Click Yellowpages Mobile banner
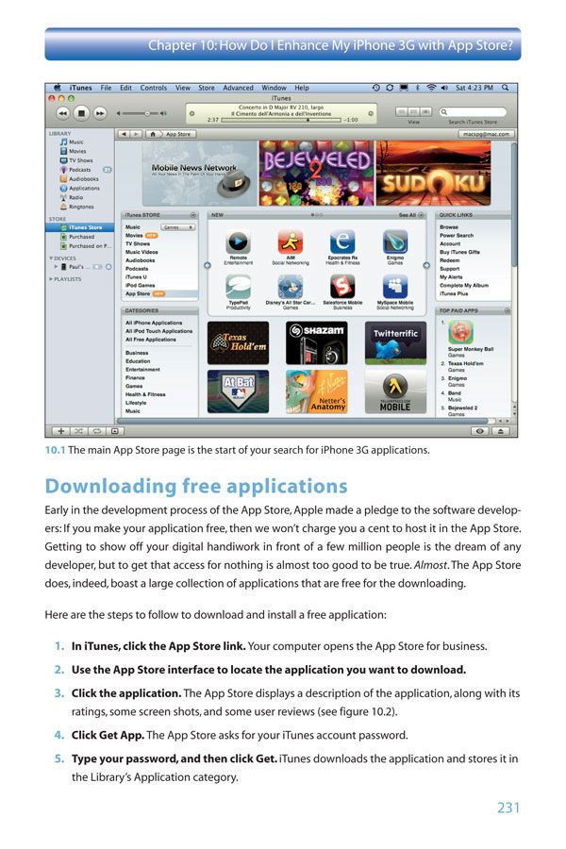This screenshot has height=849, width=566. [395, 391]
